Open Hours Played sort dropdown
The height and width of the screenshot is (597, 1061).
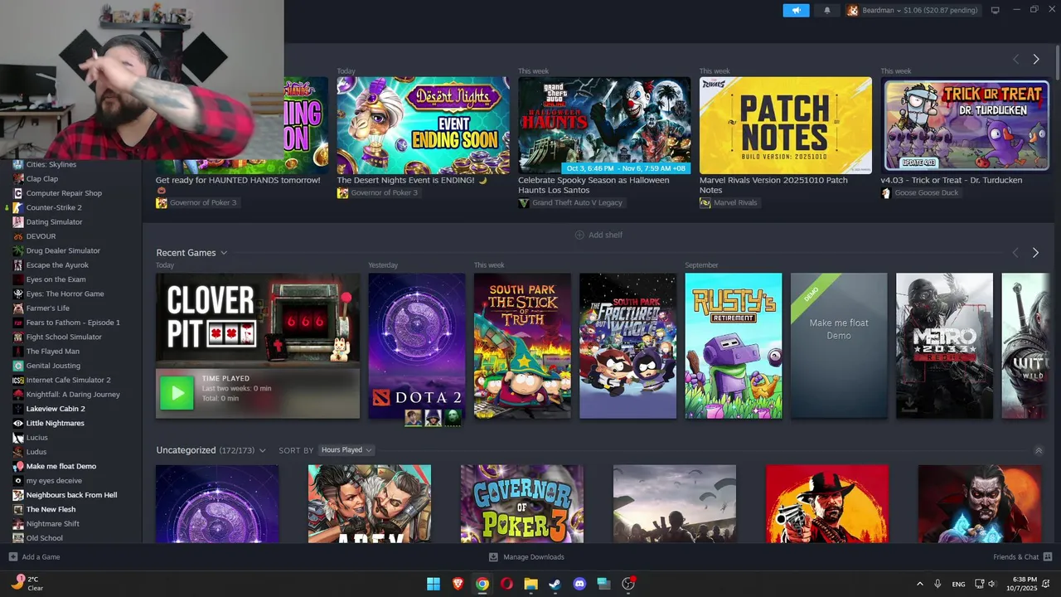346,450
